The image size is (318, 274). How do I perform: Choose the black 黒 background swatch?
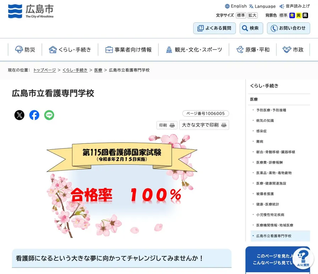pyautogui.click(x=305, y=15)
